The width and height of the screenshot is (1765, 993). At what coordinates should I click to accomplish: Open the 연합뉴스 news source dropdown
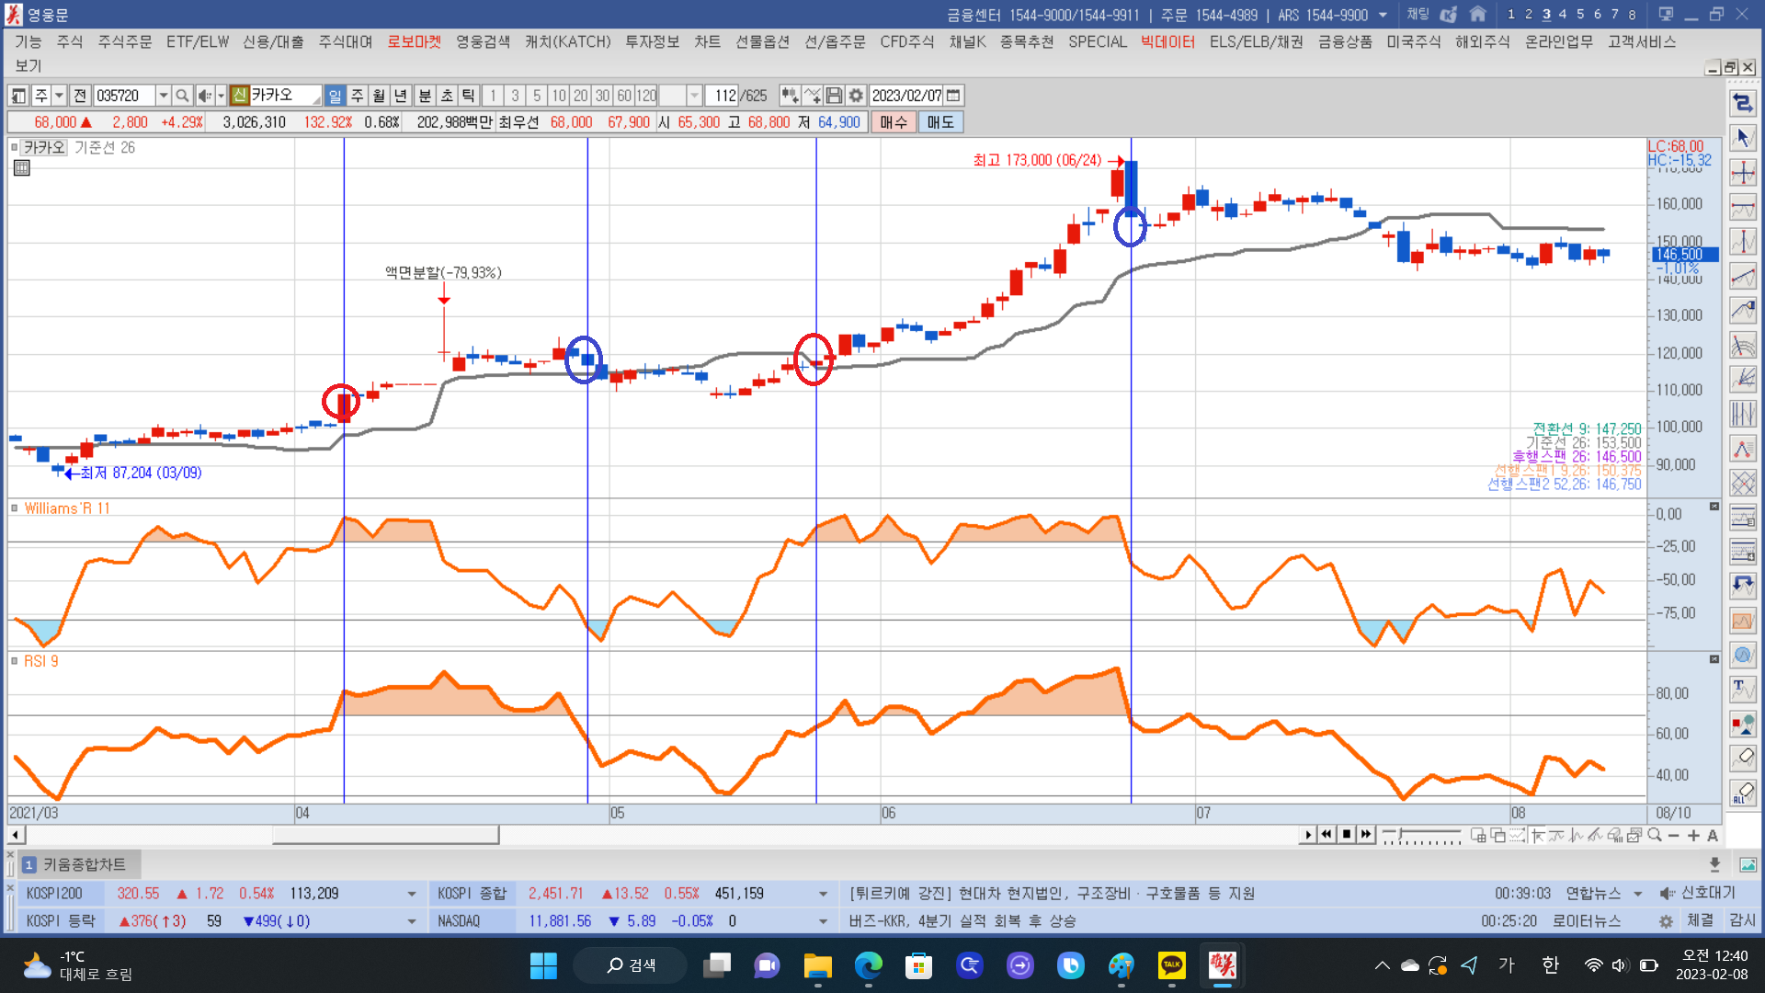point(1637,894)
